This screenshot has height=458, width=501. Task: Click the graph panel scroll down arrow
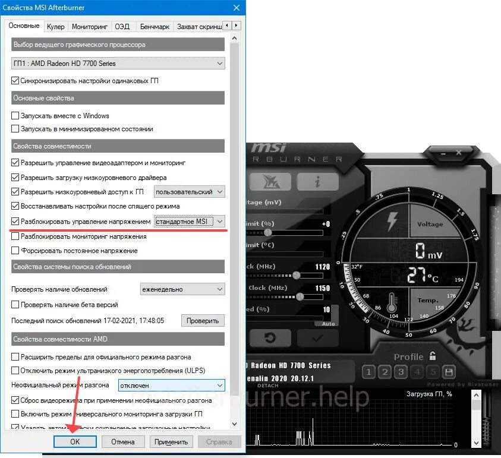(x=476, y=443)
